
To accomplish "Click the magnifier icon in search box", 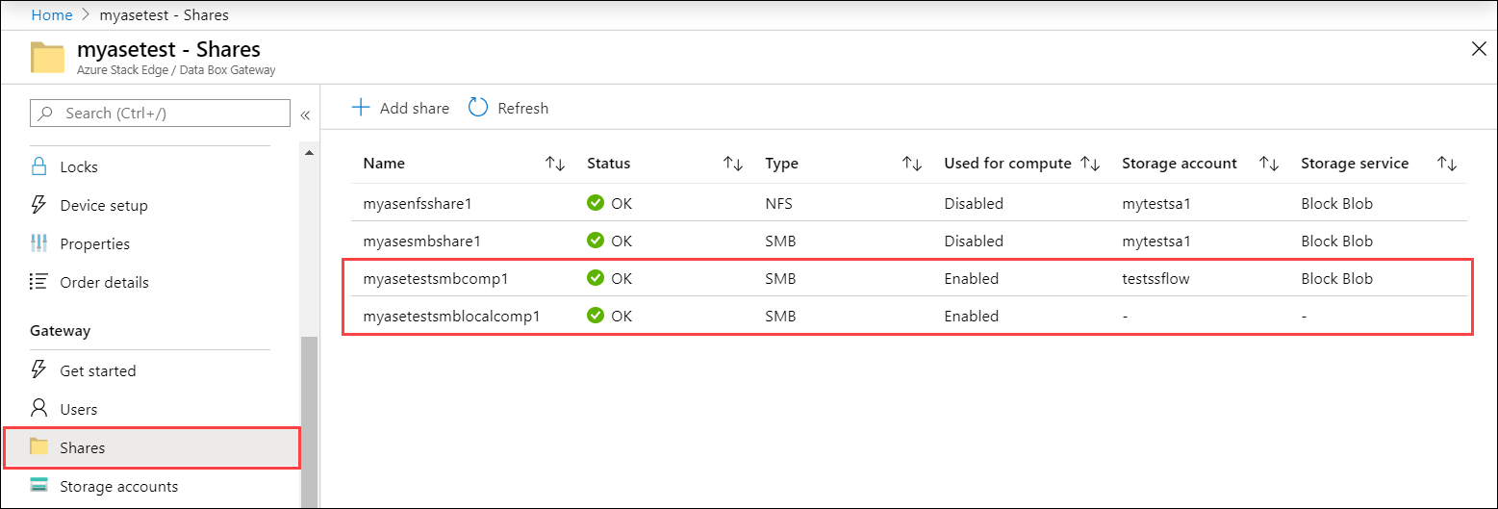I will click(46, 113).
